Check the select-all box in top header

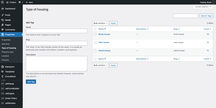pos(95,29)
